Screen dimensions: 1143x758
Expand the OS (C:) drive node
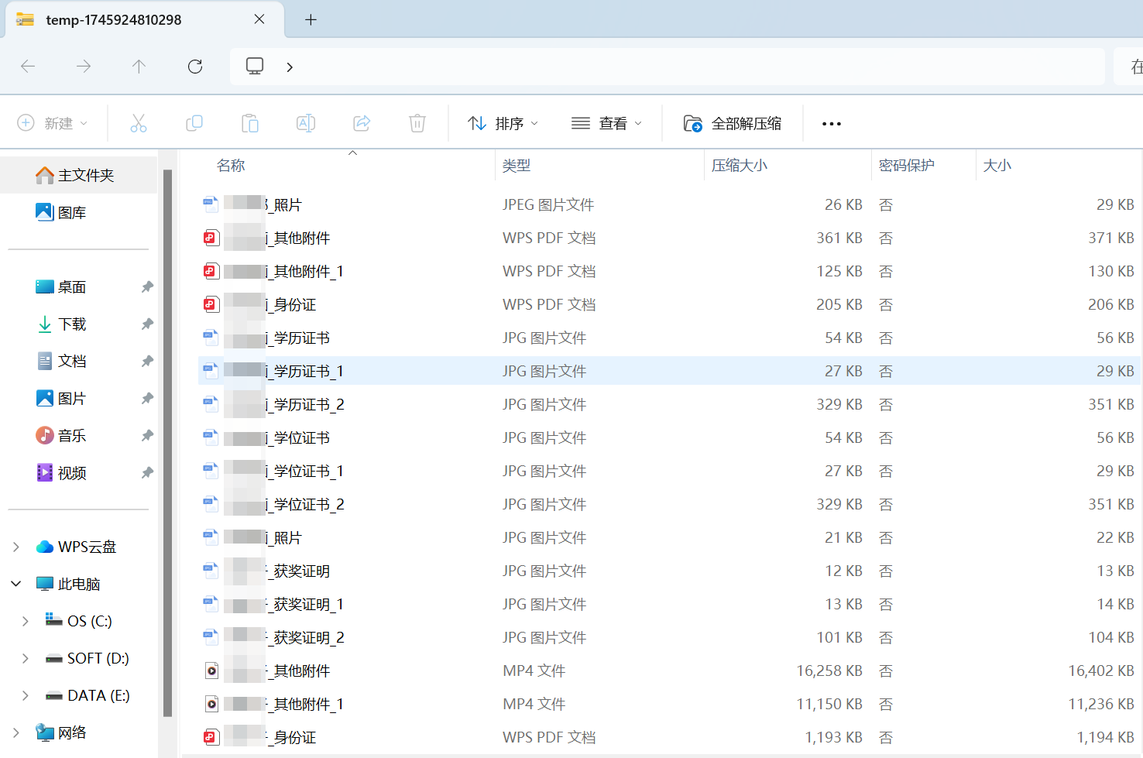(x=26, y=621)
